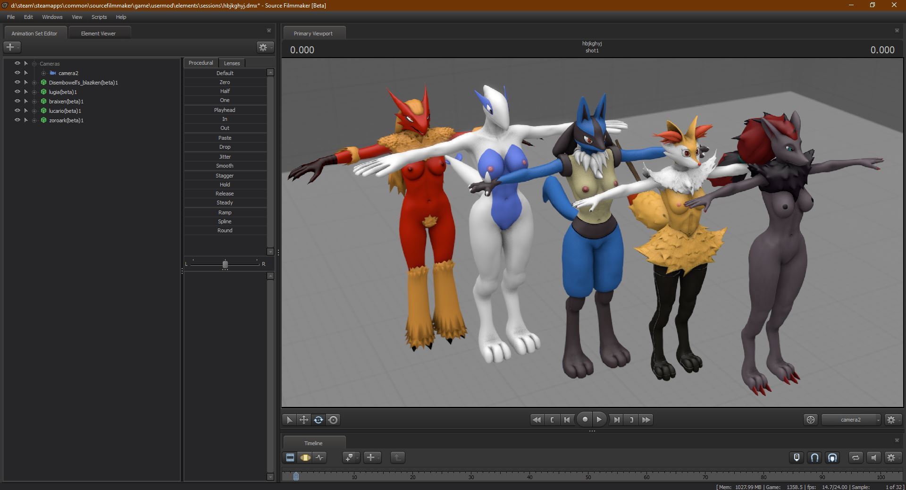Open the File menu
This screenshot has height=490, width=906.
point(11,17)
